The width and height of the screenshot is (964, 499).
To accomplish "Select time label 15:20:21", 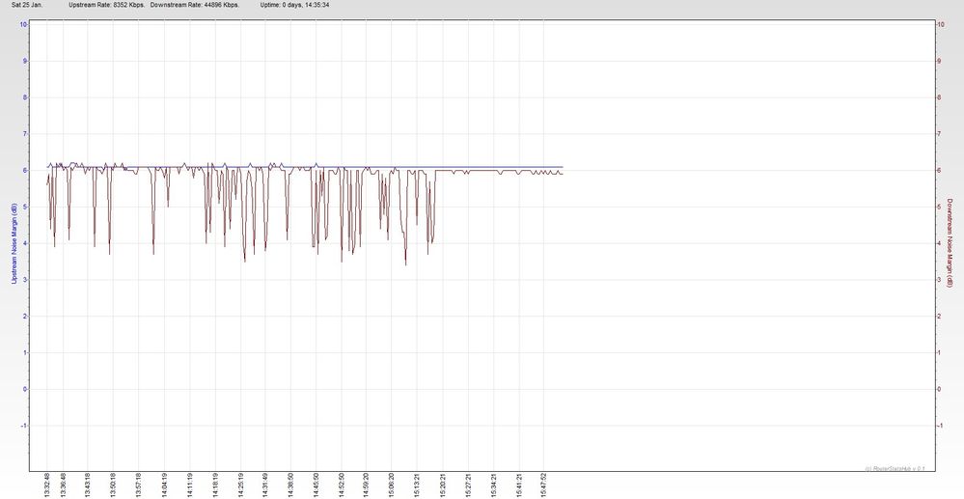I will coord(443,485).
